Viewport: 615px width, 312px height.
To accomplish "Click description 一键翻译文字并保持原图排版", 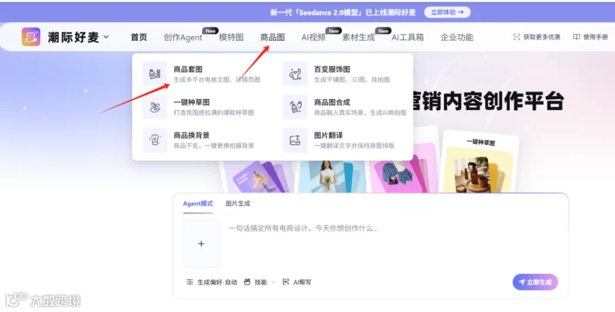I will click(x=354, y=146).
